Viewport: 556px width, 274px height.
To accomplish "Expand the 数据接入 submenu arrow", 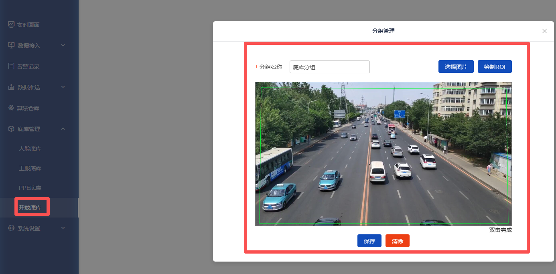I will (63, 45).
